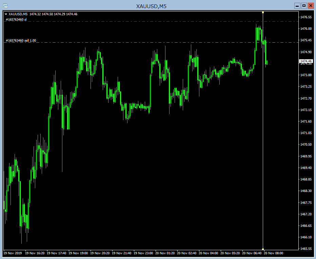Click the OHLC values text '1474.32 1474.50 1474.29 1474.46'

pyautogui.click(x=54, y=14)
